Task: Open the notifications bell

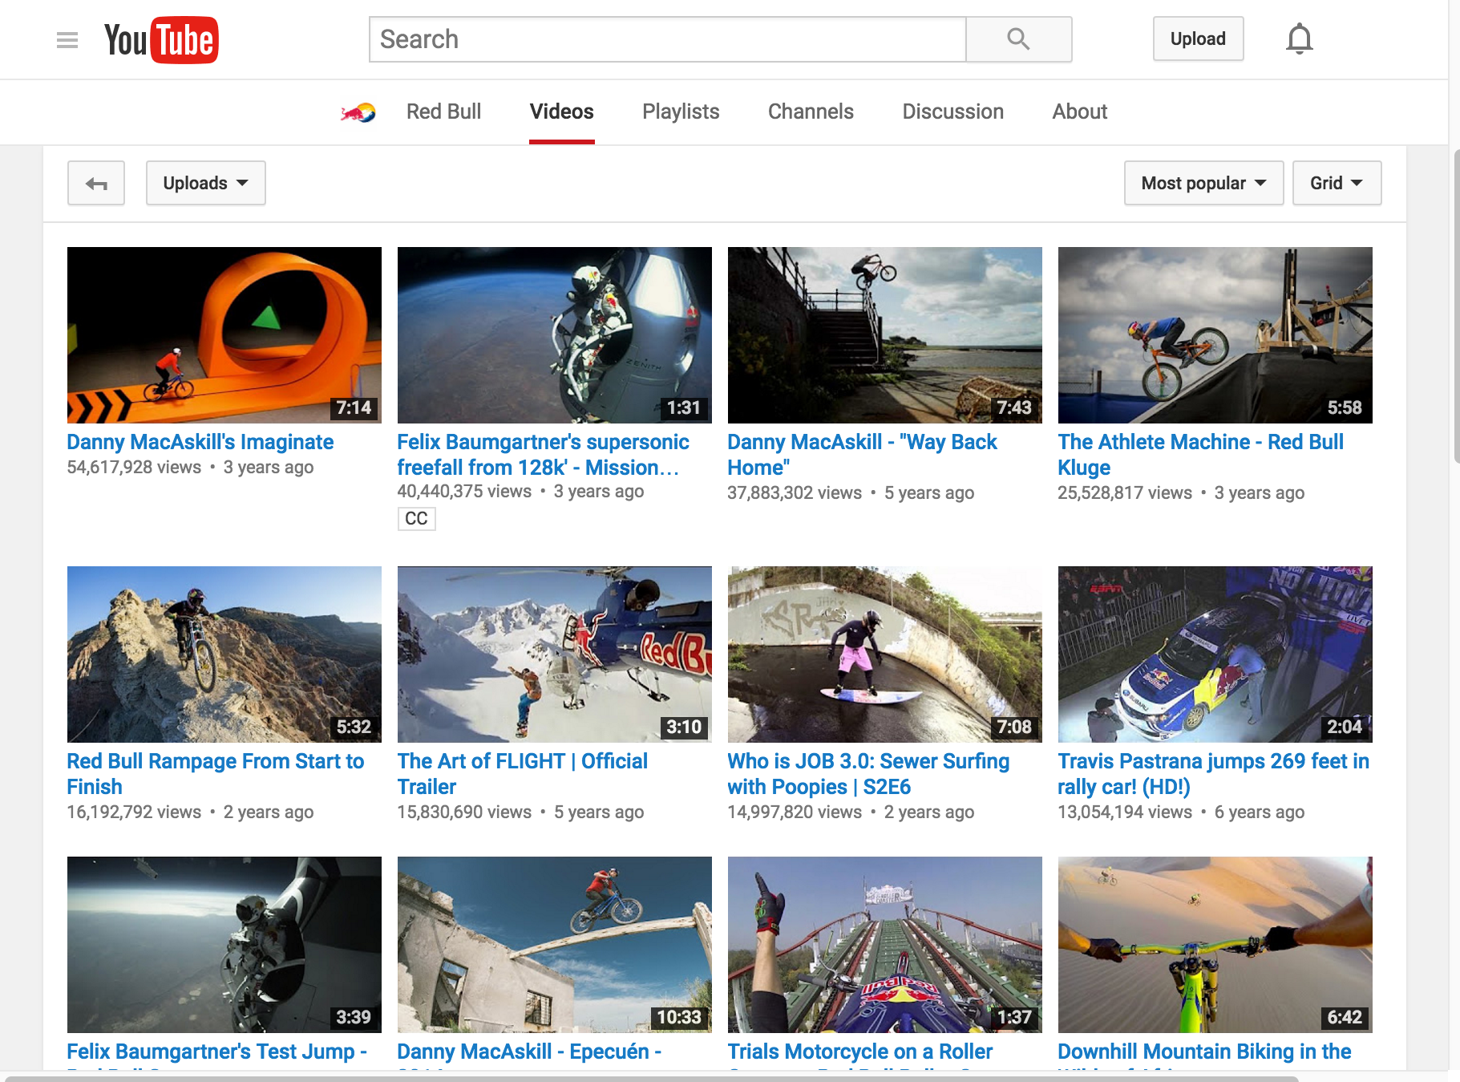Action: pyautogui.click(x=1299, y=39)
